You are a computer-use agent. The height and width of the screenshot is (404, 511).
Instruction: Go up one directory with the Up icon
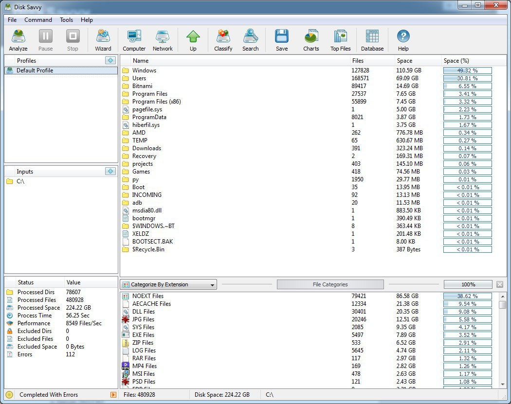pos(193,40)
